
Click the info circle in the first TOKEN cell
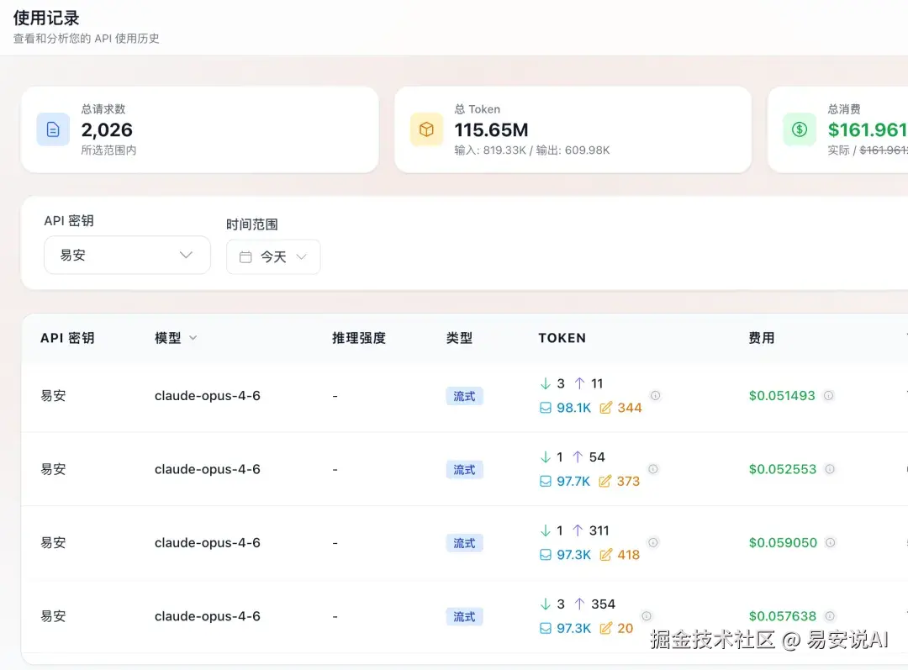click(655, 395)
